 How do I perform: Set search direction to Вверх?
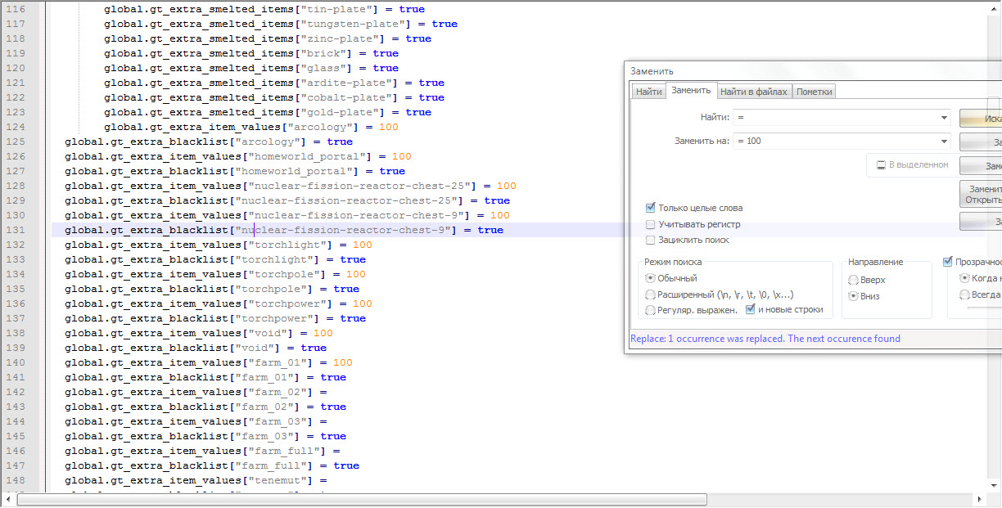[854, 280]
